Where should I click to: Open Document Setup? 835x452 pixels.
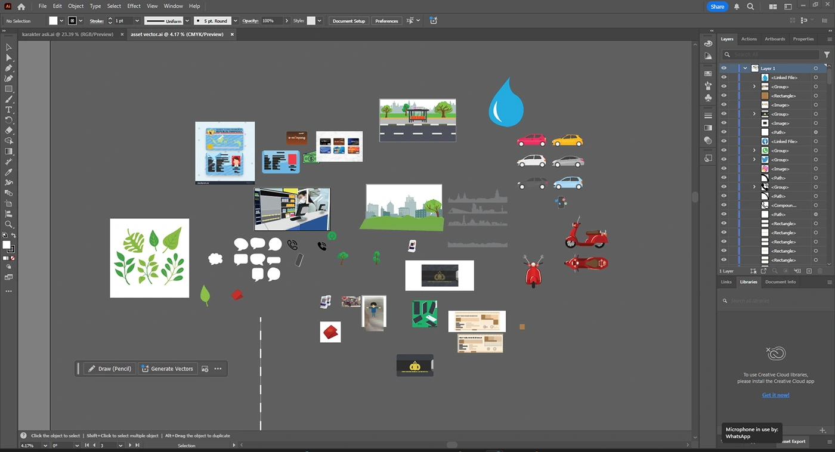(x=349, y=21)
